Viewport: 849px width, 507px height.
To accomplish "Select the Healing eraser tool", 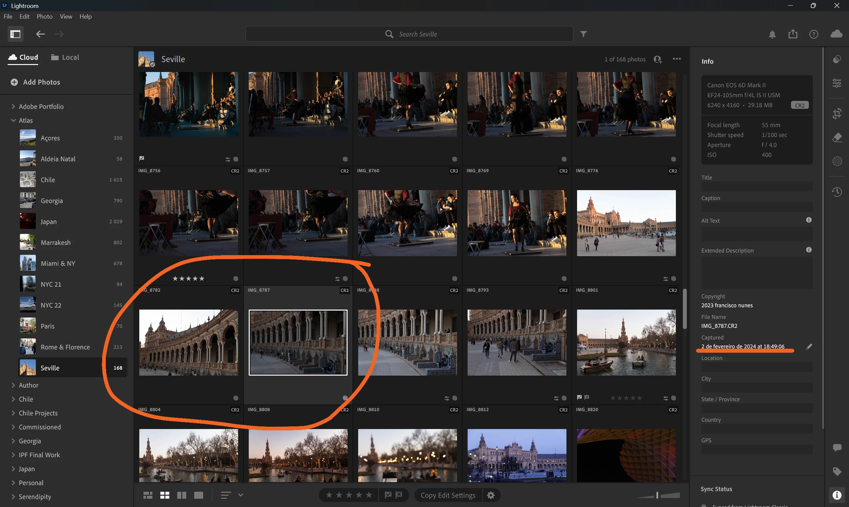I will pyautogui.click(x=837, y=138).
